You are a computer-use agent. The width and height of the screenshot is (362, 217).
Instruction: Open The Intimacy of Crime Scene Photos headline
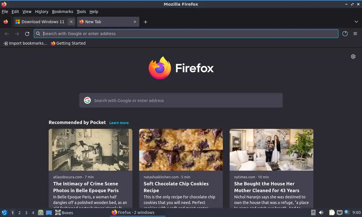click(86, 187)
